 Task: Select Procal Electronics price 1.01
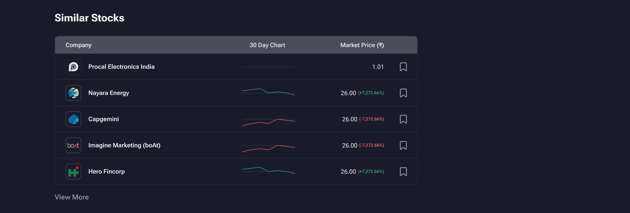pos(378,67)
